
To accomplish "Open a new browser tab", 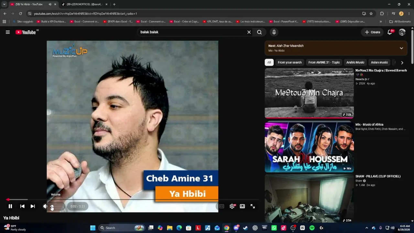I will coord(114,4).
